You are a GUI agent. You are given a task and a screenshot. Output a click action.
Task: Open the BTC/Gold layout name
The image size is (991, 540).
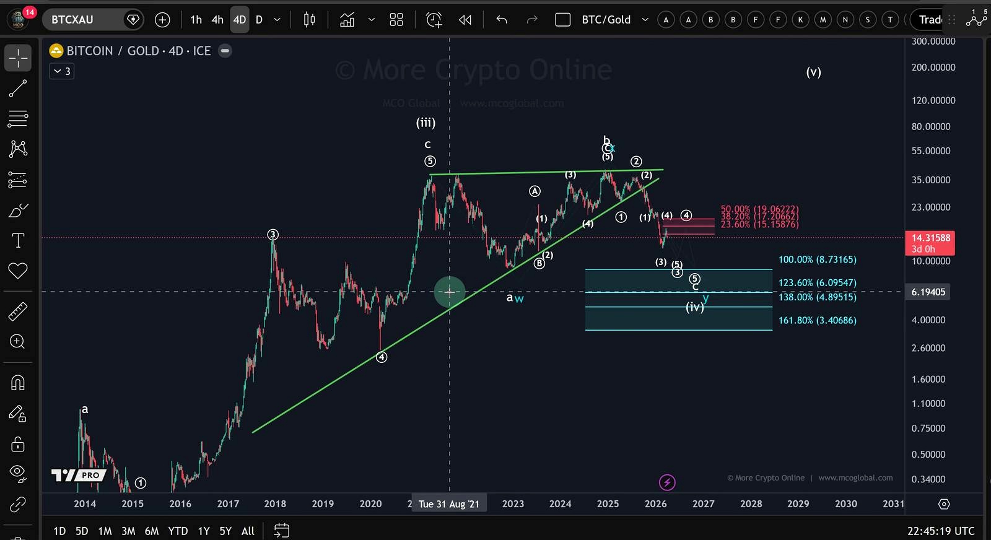(606, 20)
